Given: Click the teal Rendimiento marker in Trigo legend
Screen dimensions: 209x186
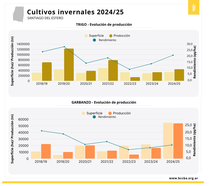Looking at the screenshot, I should [94, 40].
